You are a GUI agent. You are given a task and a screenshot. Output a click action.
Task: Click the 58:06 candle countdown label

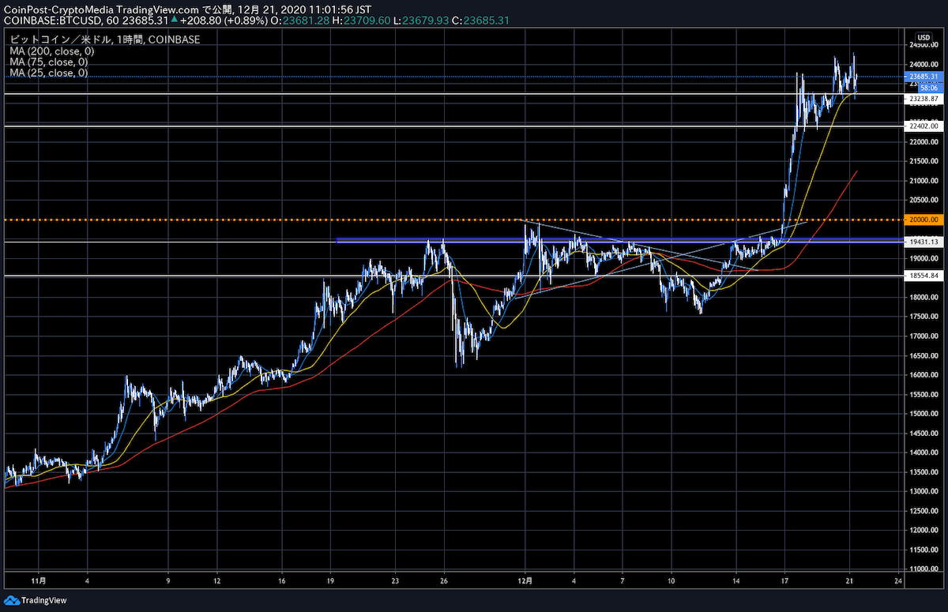[929, 87]
